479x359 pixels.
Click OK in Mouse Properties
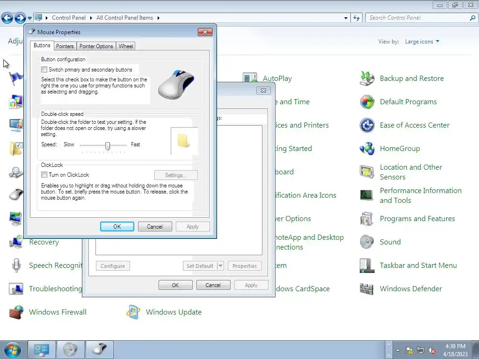click(117, 227)
